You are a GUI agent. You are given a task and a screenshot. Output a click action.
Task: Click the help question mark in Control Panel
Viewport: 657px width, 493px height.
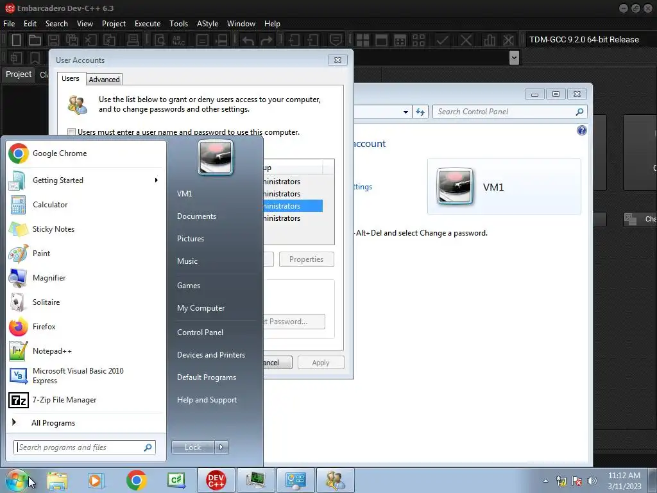click(x=581, y=130)
